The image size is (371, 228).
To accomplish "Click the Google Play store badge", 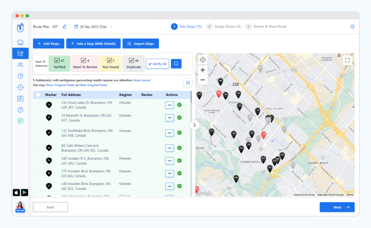I will click(24, 192).
